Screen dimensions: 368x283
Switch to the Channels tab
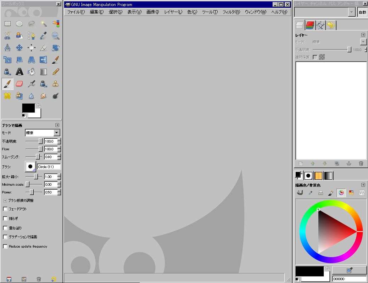tap(310, 25)
